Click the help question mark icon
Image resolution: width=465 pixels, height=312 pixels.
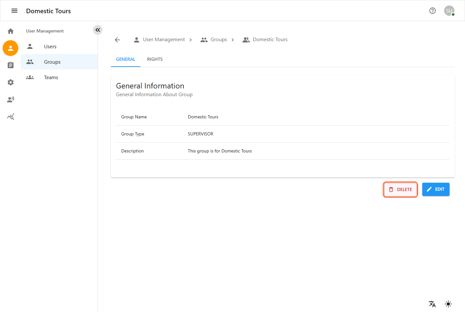pyautogui.click(x=433, y=11)
